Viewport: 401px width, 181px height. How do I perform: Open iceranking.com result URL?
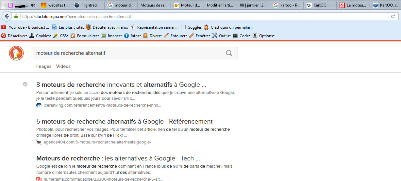102,105
